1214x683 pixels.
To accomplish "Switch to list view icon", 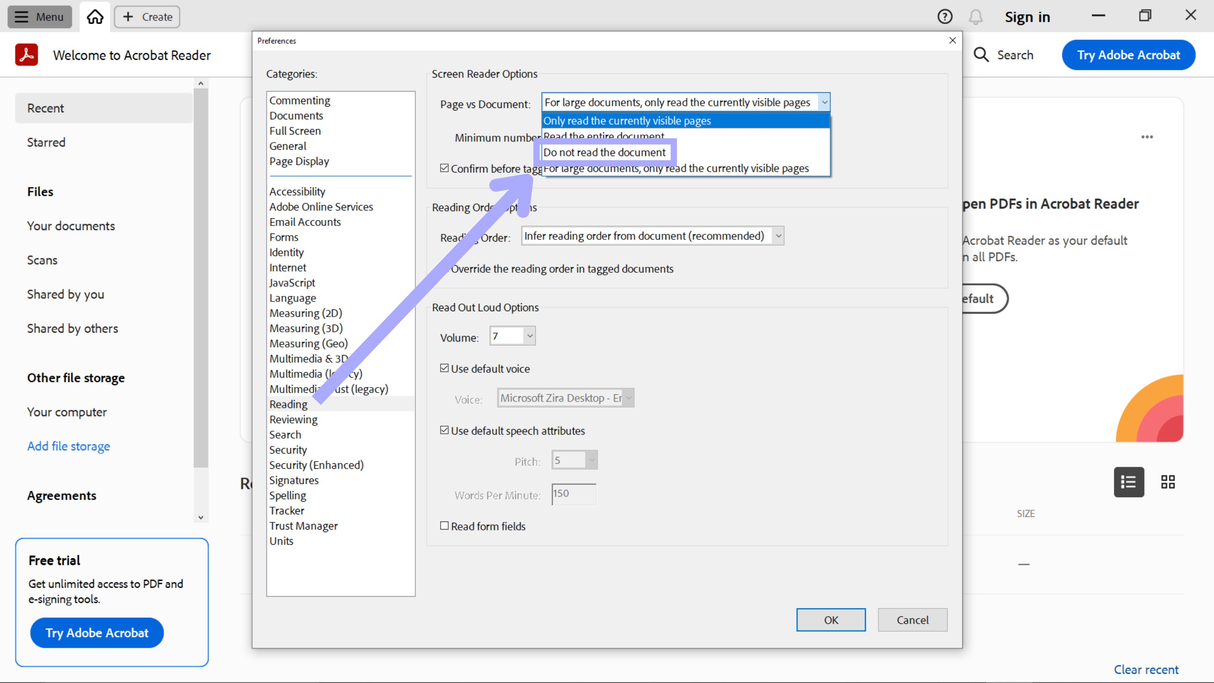I will (1129, 482).
